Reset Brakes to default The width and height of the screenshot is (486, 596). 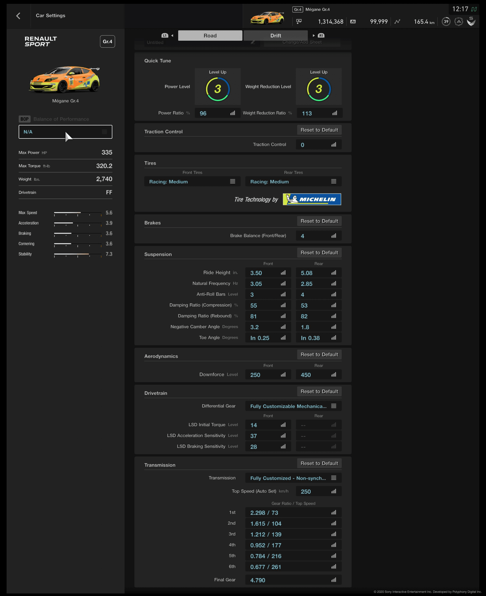tap(319, 221)
